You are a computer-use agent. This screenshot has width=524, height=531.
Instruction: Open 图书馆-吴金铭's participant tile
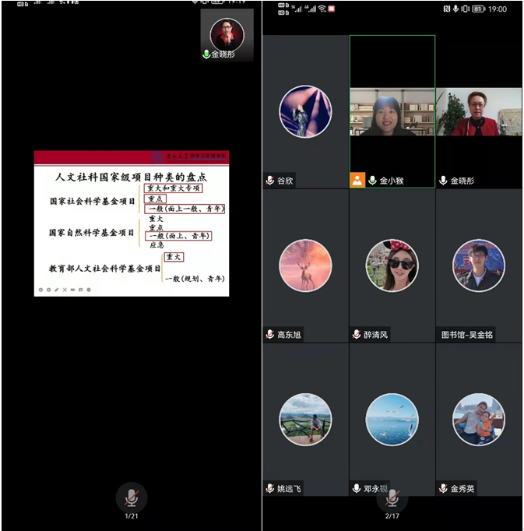[x=478, y=265]
